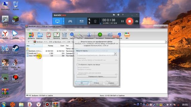Open the Файл menu in WinRAR
The height and width of the screenshot is (107, 191).
point(28,30)
